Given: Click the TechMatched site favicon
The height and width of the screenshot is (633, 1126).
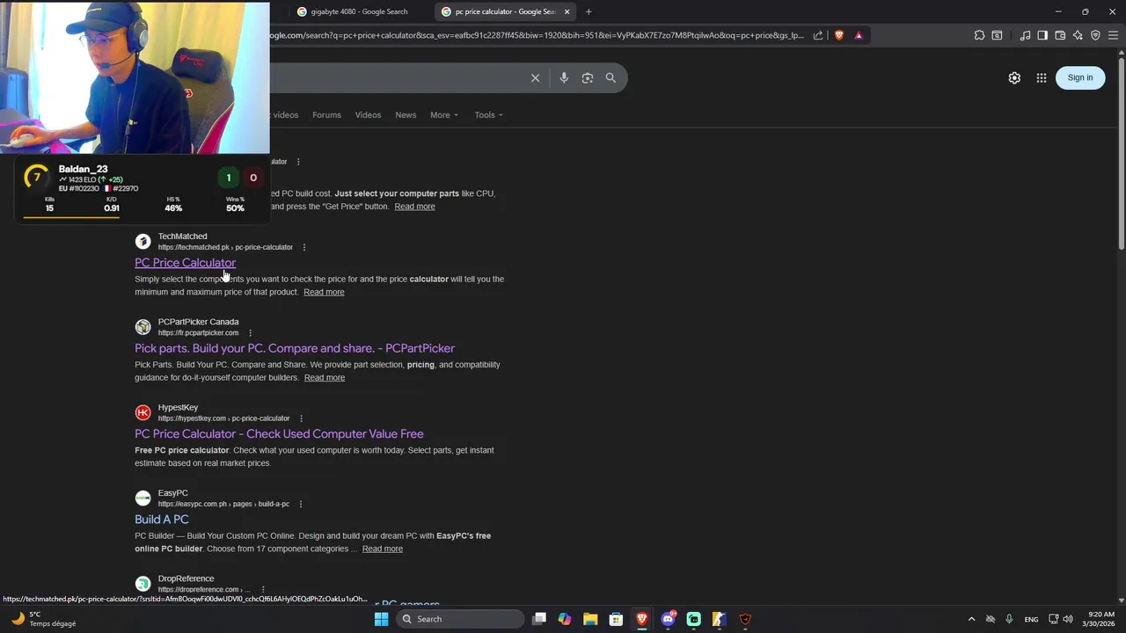Looking at the screenshot, I should [x=143, y=242].
